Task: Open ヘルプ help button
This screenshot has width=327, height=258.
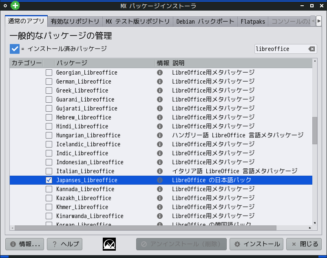Action: coord(65,244)
